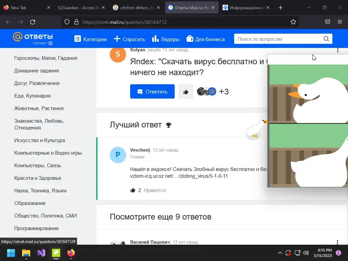
Task: Close the Информационный tab
Action: click(x=268, y=7)
